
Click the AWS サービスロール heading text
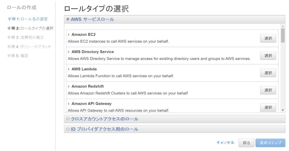point(92,19)
